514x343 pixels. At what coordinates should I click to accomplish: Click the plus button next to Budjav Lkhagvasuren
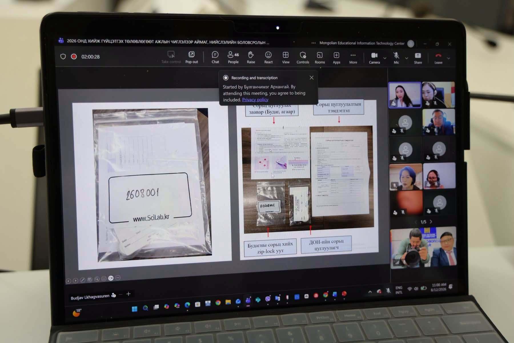(x=128, y=294)
